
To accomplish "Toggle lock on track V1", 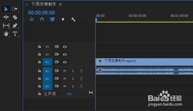I will (40, 62).
